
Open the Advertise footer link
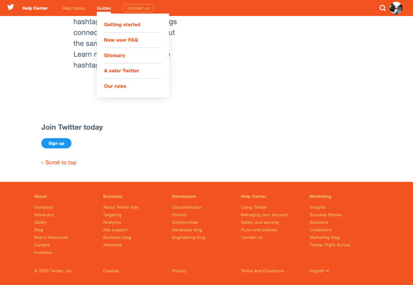[x=112, y=245]
